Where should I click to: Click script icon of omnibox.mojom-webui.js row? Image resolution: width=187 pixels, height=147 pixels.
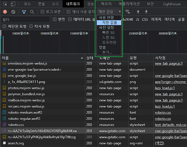click(4, 63)
